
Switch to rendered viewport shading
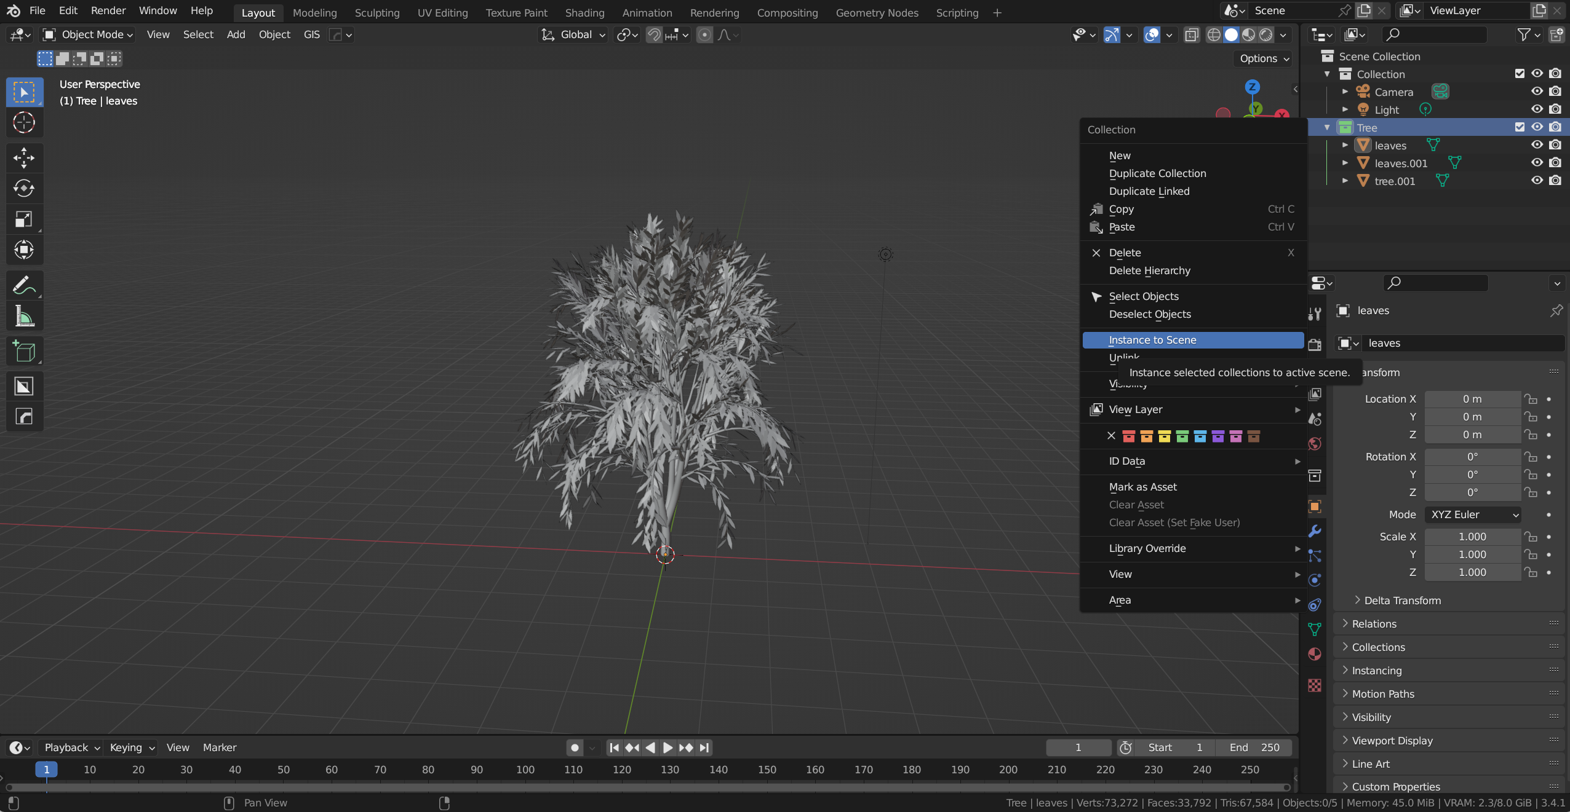coord(1266,35)
